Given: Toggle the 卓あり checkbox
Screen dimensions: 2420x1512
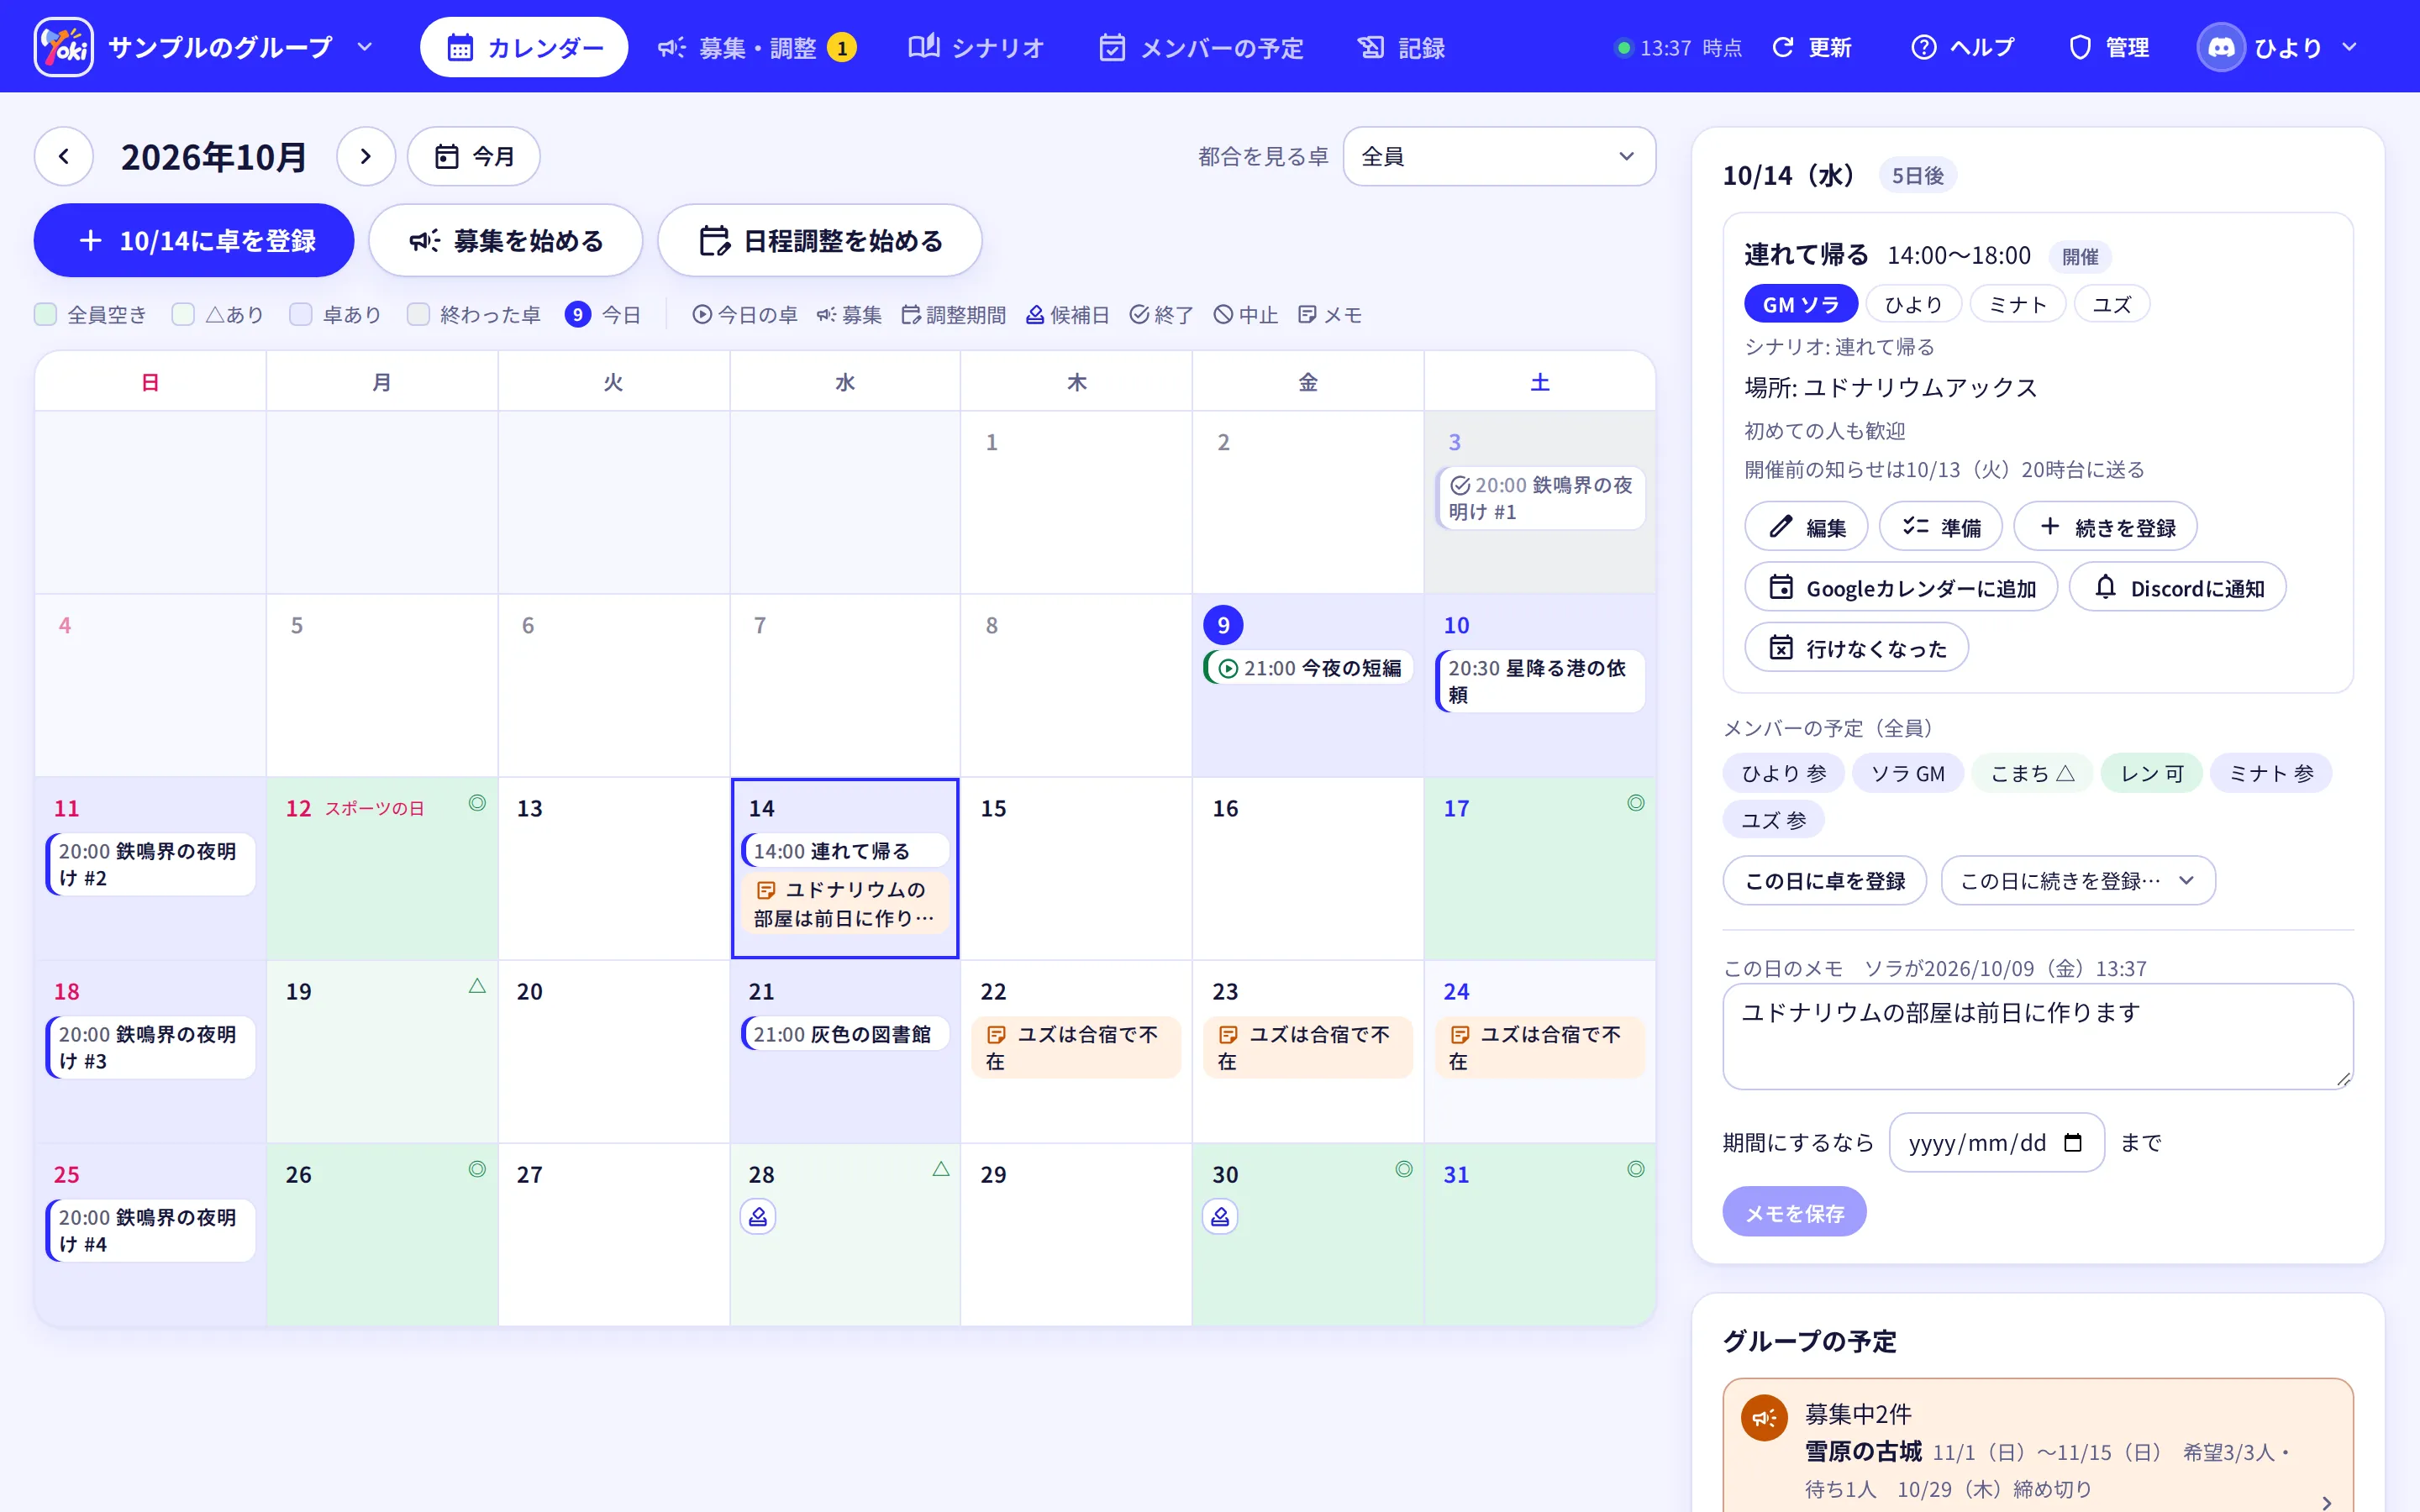Looking at the screenshot, I should tap(301, 315).
